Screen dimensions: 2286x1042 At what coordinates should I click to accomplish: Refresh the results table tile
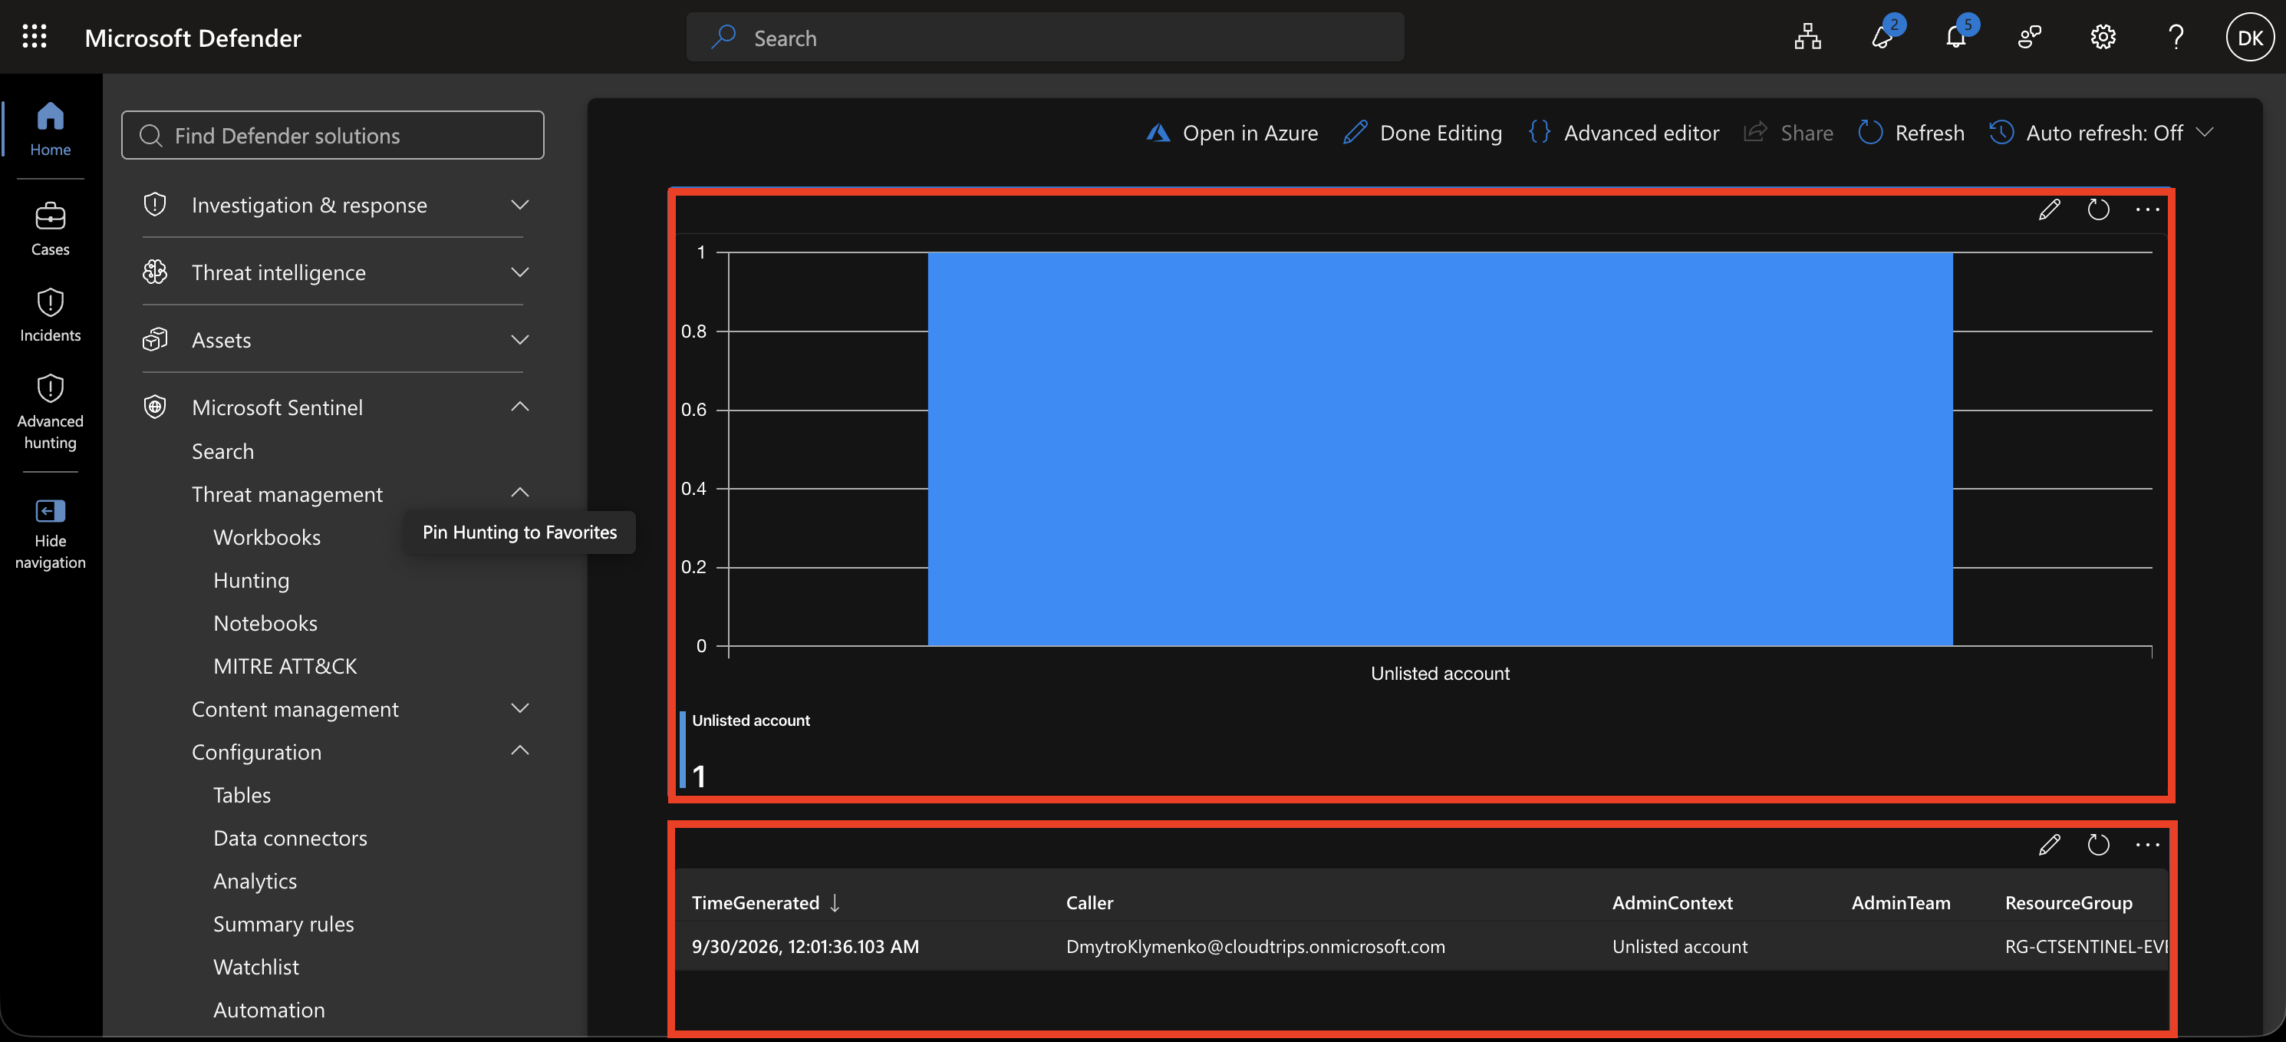click(2098, 844)
